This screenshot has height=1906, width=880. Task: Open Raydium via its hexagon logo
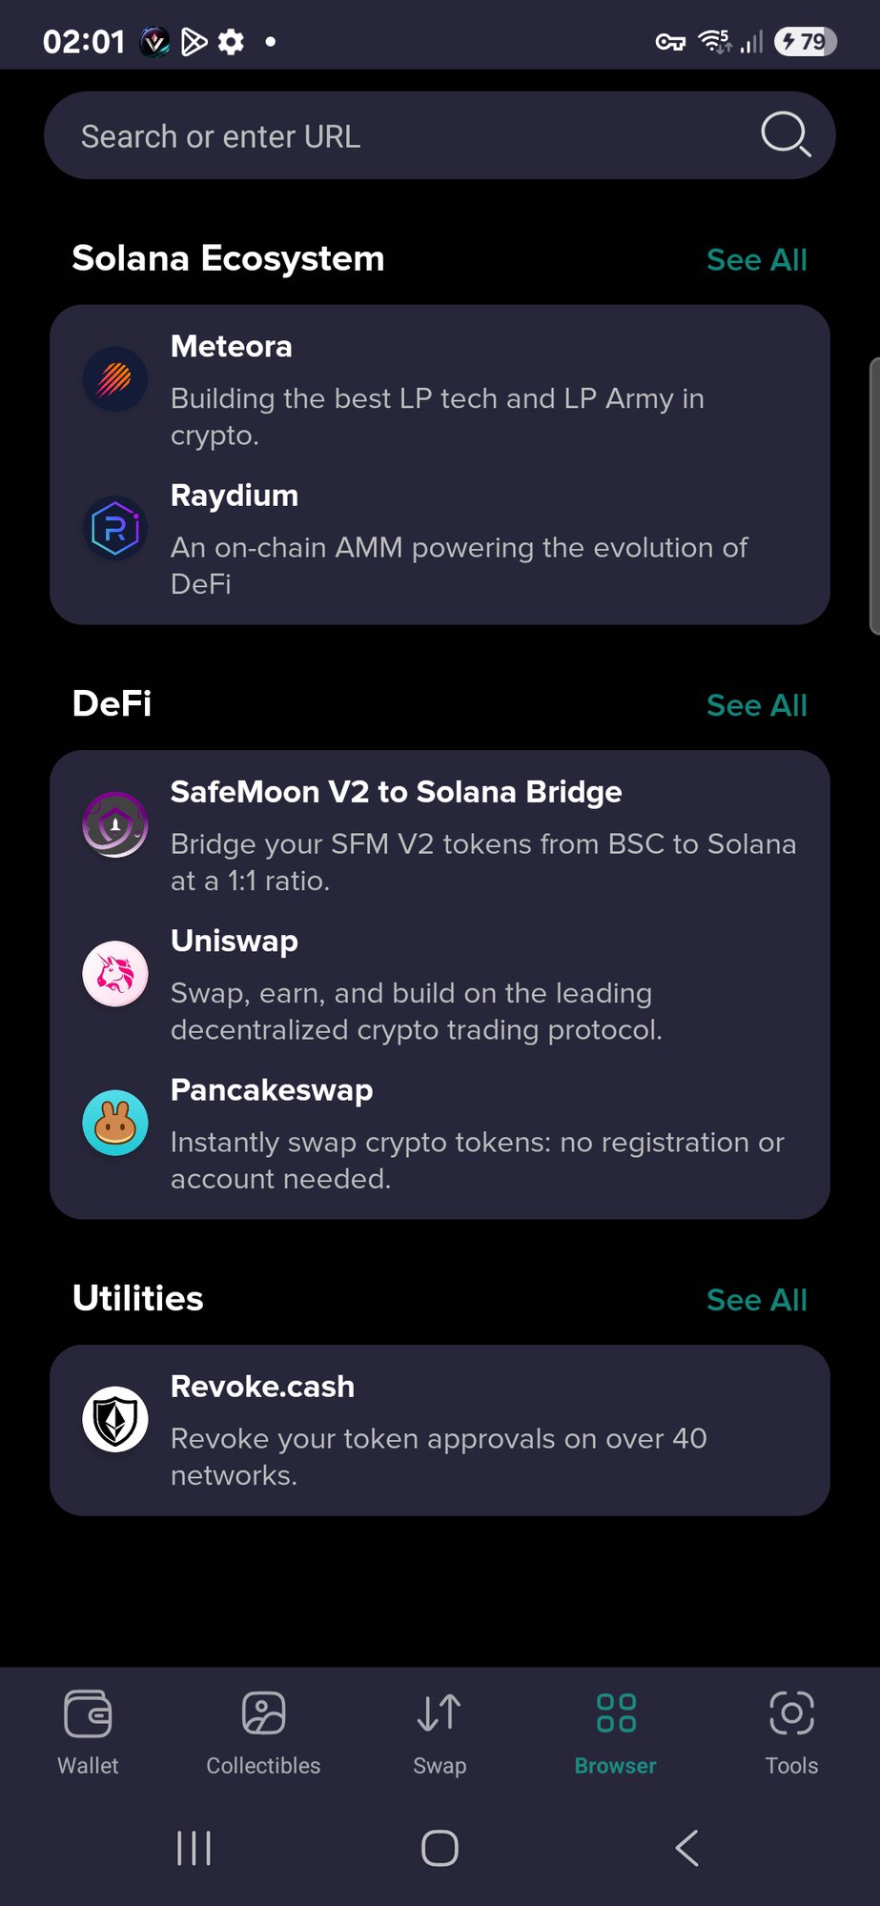(115, 528)
